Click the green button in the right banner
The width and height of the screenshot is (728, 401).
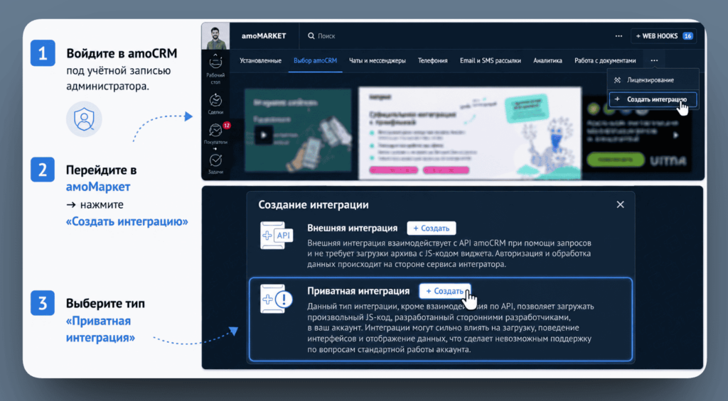[616, 160]
